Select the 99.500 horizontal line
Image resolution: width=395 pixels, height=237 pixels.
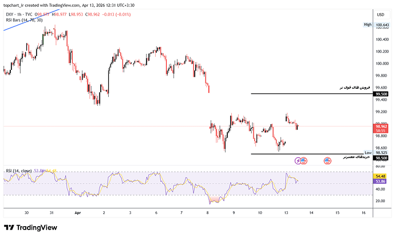(x=312, y=94)
